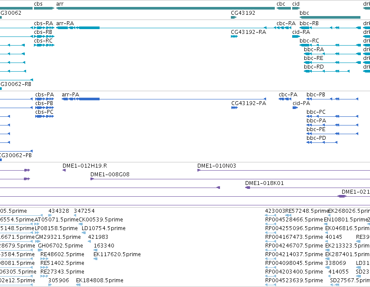Select BAC clone DME1-008G08
The image size is (370, 287).
tap(110, 175)
